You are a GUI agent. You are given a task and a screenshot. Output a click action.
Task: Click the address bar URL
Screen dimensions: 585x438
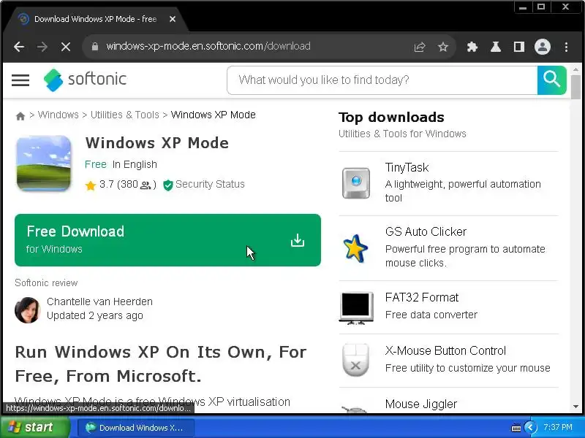click(208, 46)
